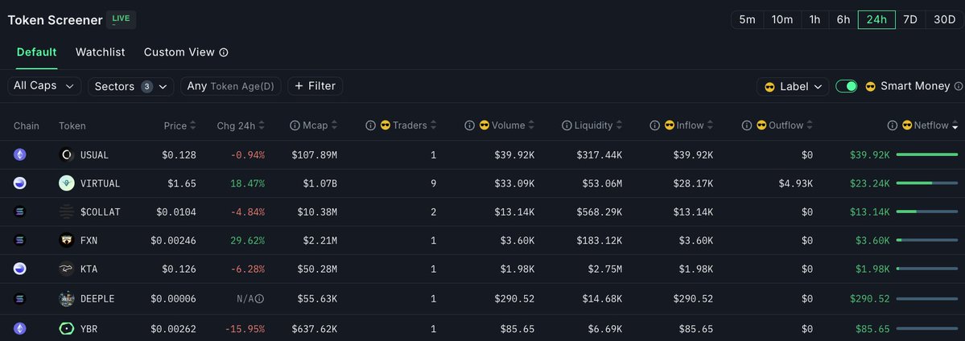This screenshot has height=341, width=965.
Task: Click the Ethereum chain icon on USUAL row
Action: 19,155
